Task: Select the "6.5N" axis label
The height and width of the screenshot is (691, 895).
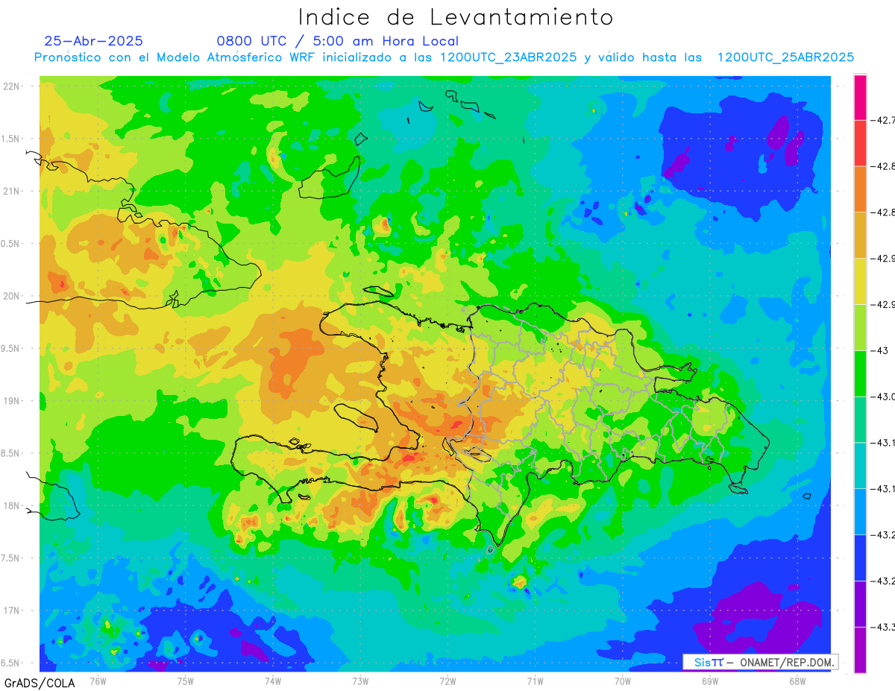Action: point(10,663)
